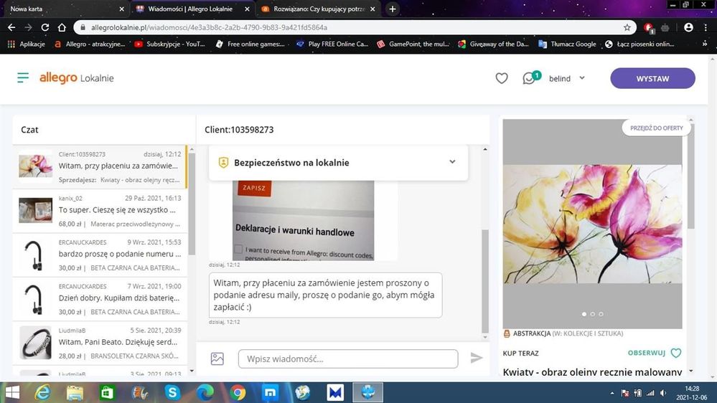Open the Chrome three-dot menu
Image resolution: width=717 pixels, height=403 pixels.
(x=704, y=27)
